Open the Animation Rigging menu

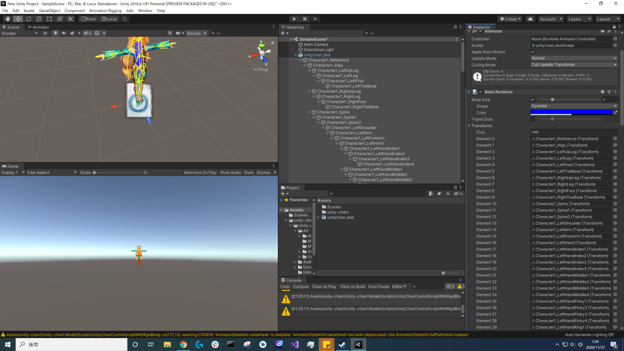tap(105, 10)
